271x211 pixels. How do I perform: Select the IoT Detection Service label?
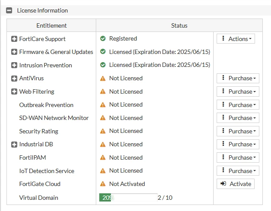click(x=47, y=171)
